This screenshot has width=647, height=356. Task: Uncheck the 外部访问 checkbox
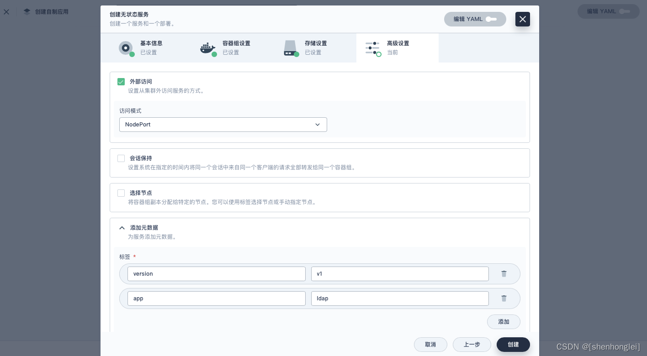pyautogui.click(x=121, y=82)
